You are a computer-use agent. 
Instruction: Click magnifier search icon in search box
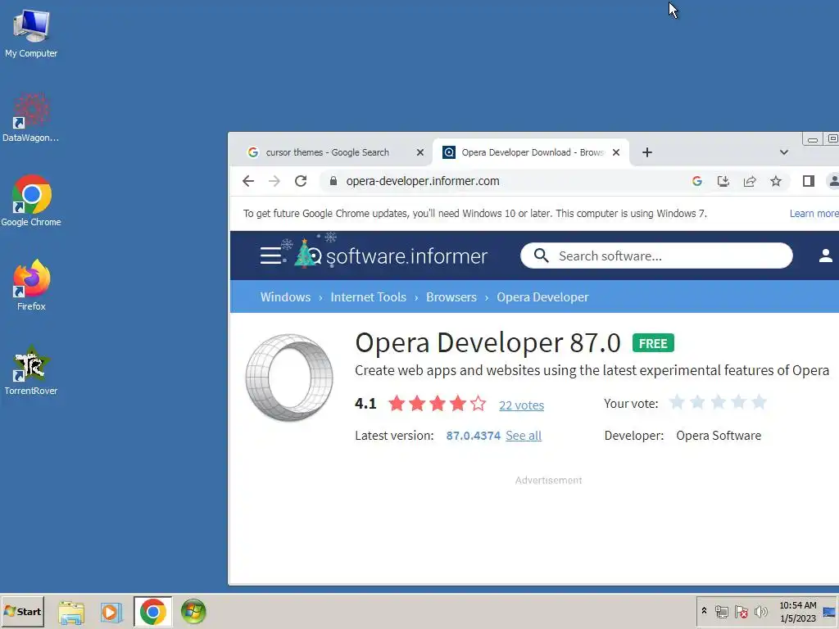click(x=542, y=256)
